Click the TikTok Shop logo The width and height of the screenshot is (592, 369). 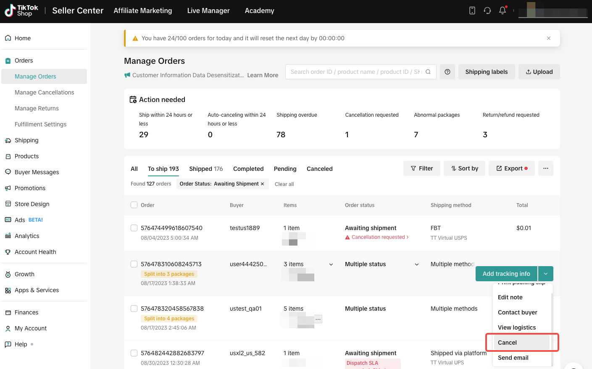[21, 11]
